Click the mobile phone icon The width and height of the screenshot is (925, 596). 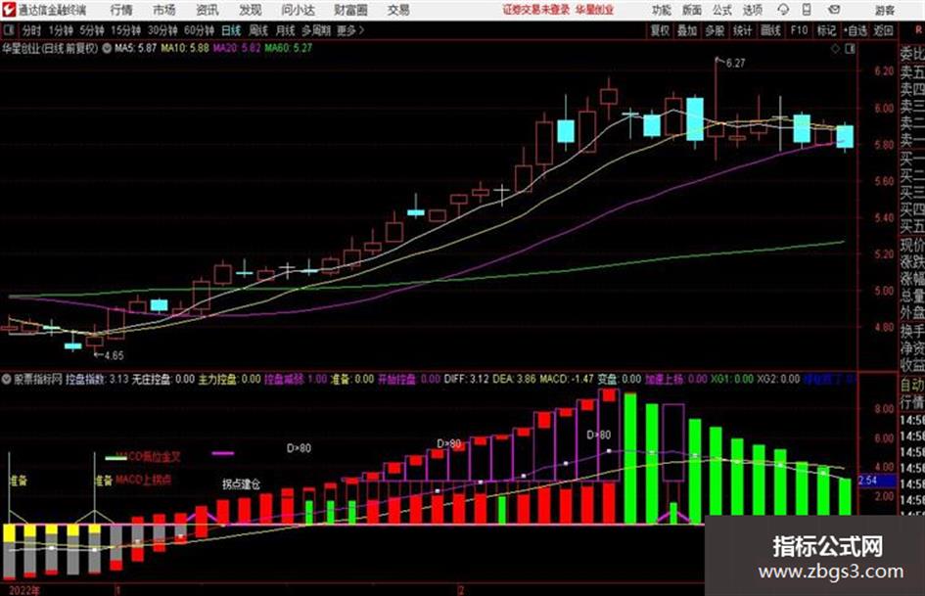pyautogui.click(x=807, y=10)
